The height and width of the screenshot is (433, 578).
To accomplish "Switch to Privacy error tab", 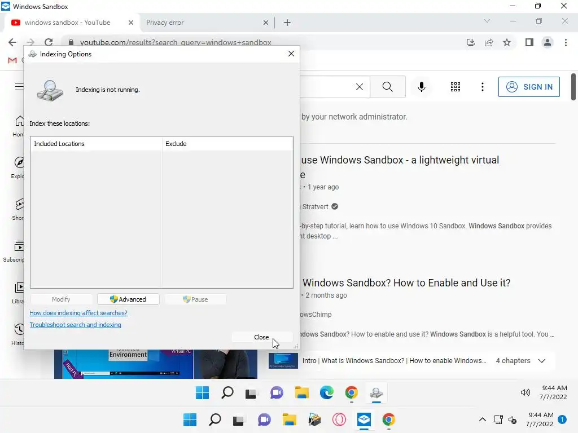I will click(x=207, y=23).
